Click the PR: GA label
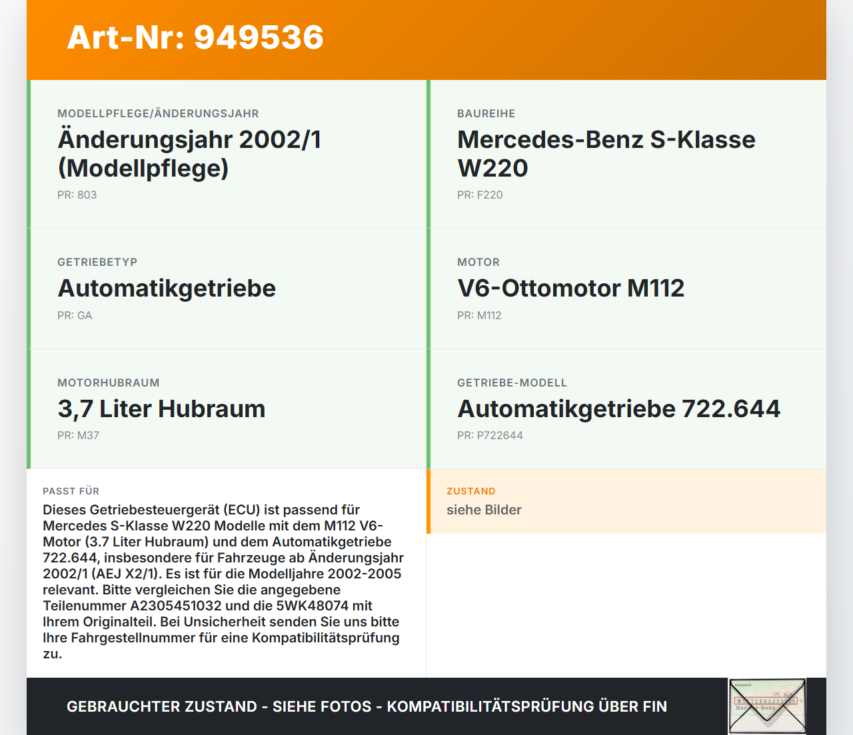853x735 pixels. 75,315
